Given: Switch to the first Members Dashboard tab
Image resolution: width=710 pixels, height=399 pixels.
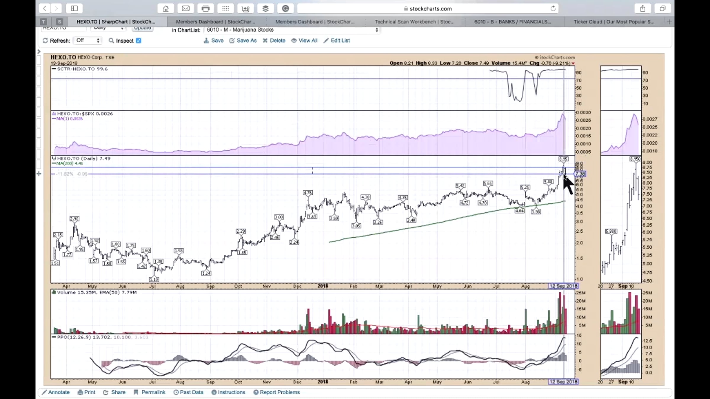Looking at the screenshot, I should 215,22.
